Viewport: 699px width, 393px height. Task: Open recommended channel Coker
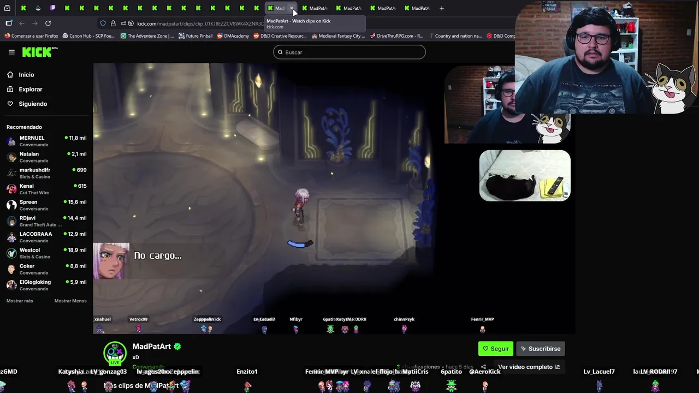pyautogui.click(x=46, y=269)
